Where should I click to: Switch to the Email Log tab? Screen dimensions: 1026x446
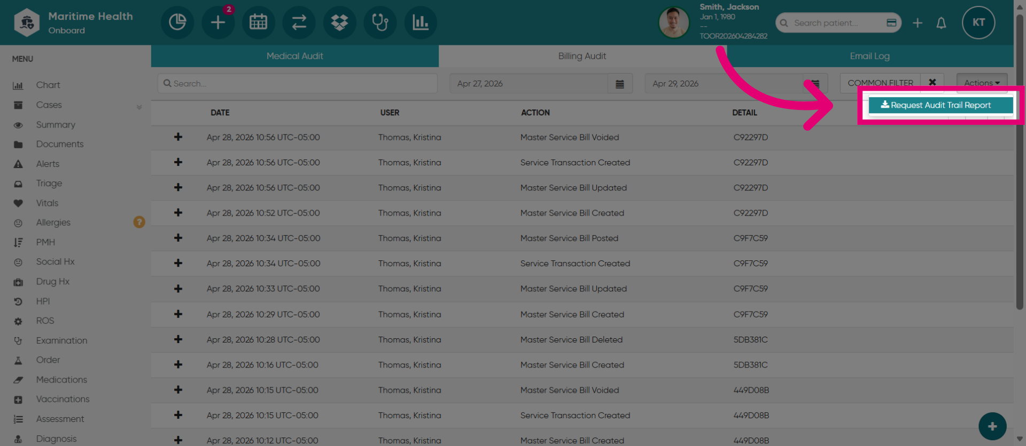point(869,56)
